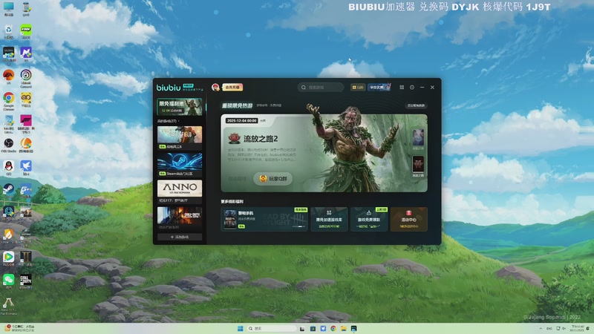Open the WeChat desktop icon
The image size is (594, 334).
pos(8,281)
